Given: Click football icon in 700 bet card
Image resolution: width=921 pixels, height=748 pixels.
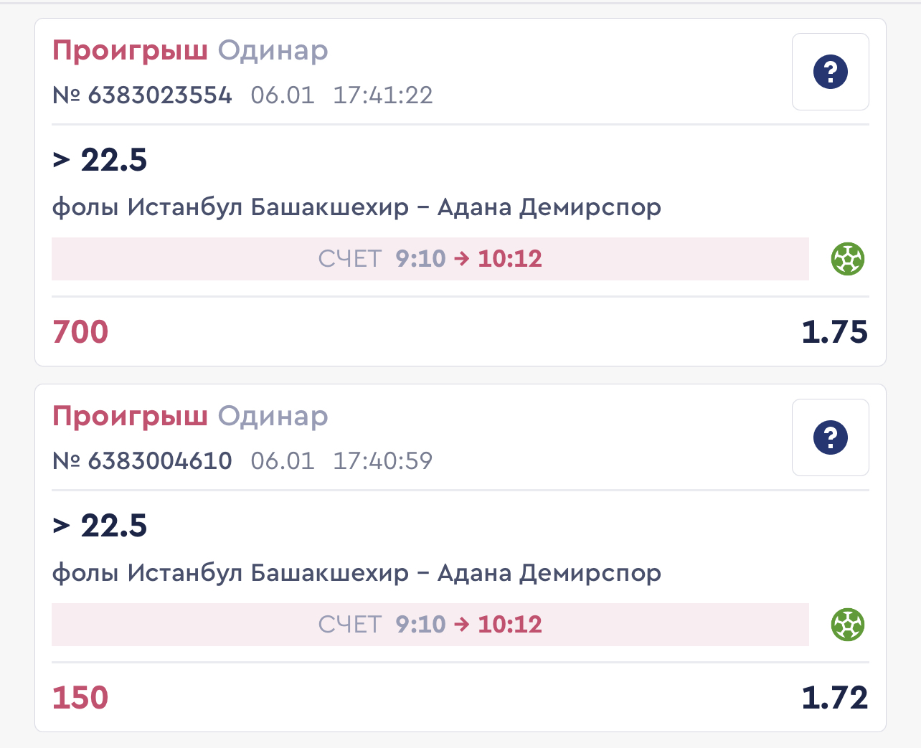Looking at the screenshot, I should (x=848, y=259).
